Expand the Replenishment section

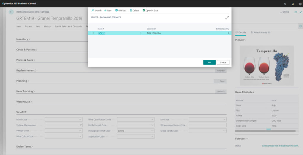point(26,70)
